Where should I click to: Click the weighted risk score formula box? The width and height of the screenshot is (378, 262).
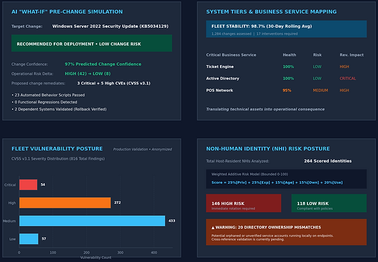click(287, 179)
